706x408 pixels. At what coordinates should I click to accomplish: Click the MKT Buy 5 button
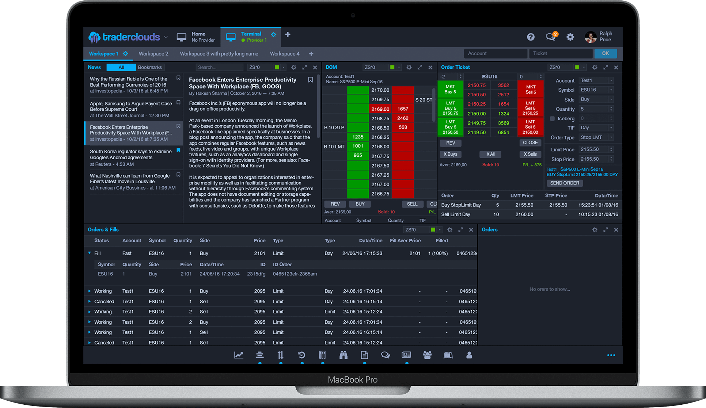tap(450, 89)
